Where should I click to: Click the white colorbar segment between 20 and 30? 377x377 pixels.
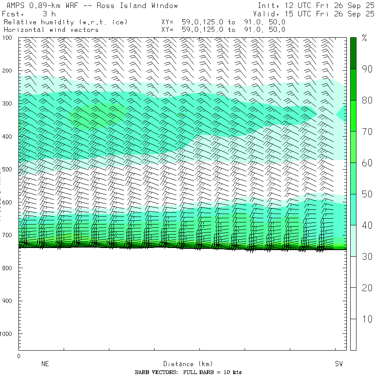click(x=353, y=272)
